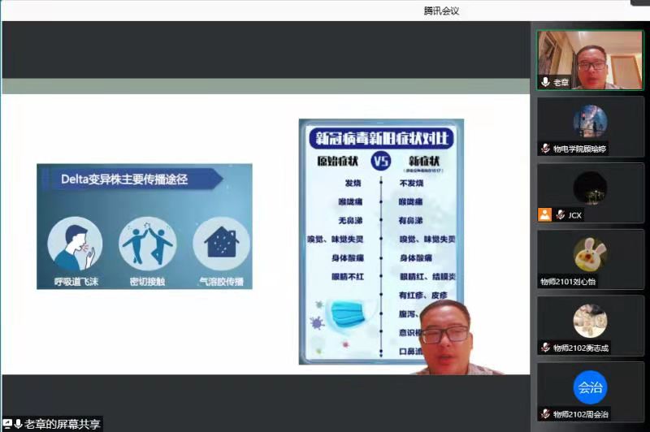This screenshot has height=432, width=650.
Task: Click the 密切接触 high-five icon
Action: (147, 244)
